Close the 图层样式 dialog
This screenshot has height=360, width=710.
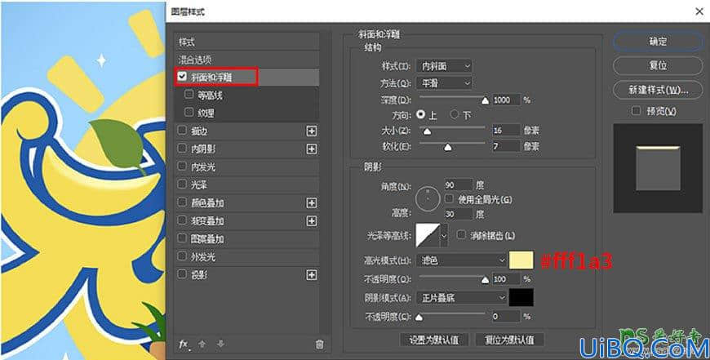699,11
